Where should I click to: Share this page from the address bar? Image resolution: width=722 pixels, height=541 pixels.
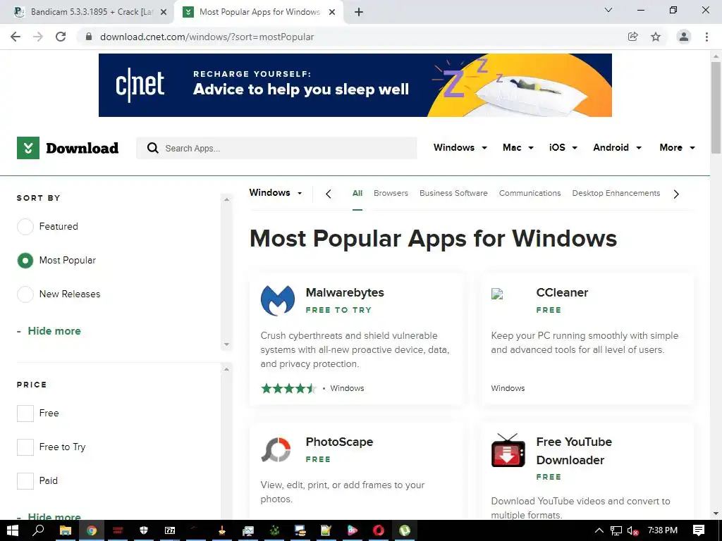[x=633, y=37]
